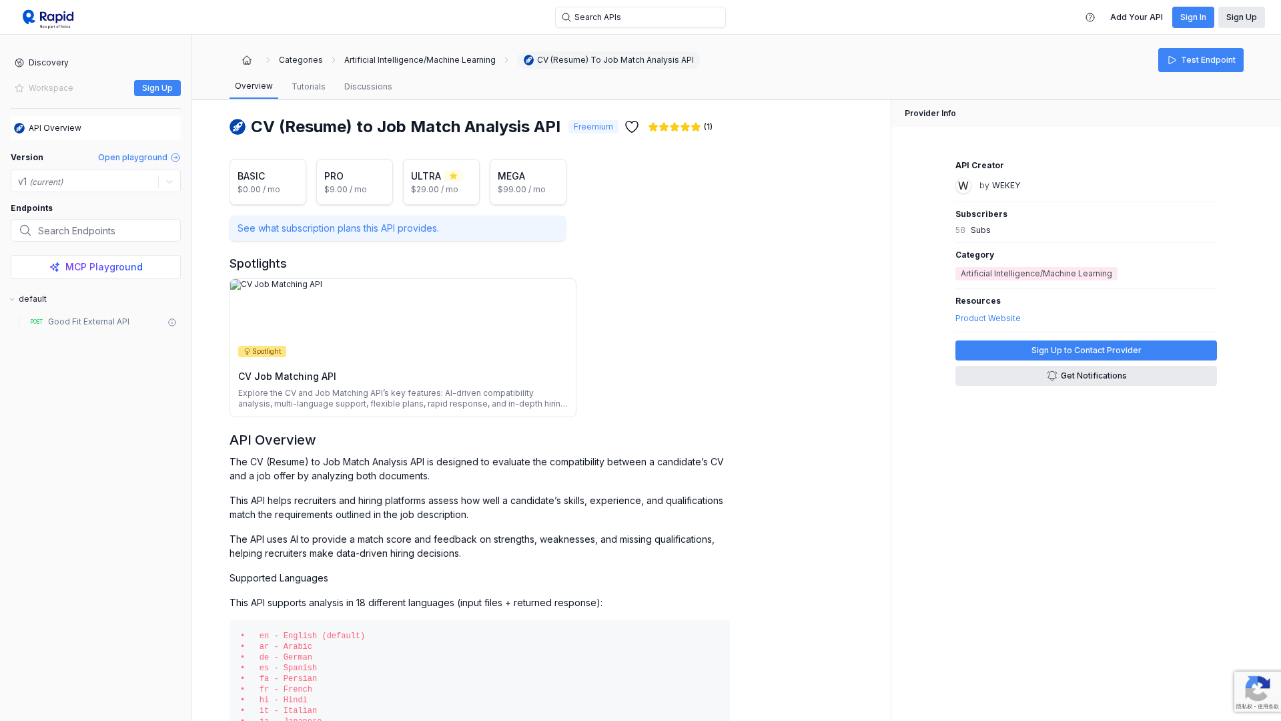
Task: Click the info icon beside Good Fit External API
Action: click(x=172, y=322)
